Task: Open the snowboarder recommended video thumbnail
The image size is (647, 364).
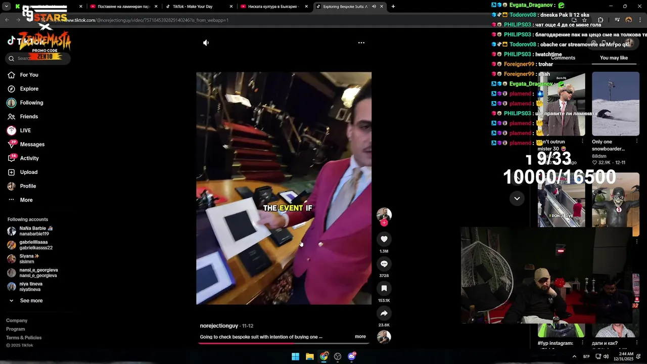Action: click(x=616, y=104)
